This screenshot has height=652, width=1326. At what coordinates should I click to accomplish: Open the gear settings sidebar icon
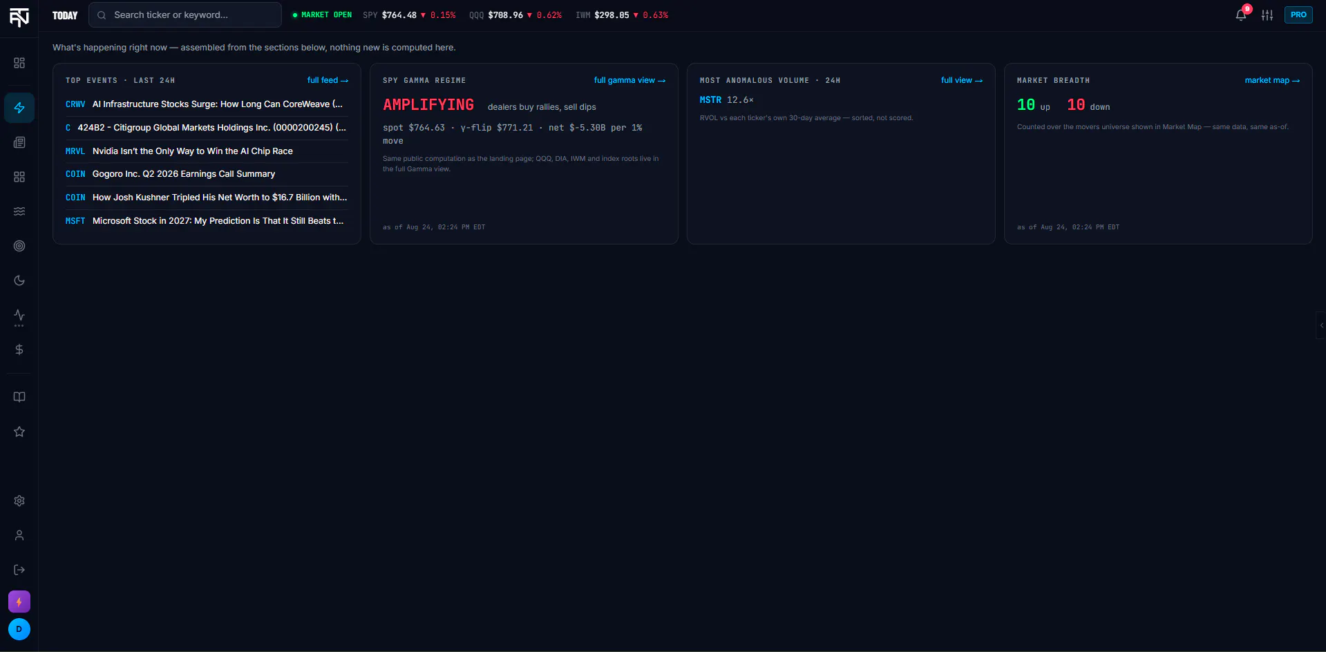(19, 501)
